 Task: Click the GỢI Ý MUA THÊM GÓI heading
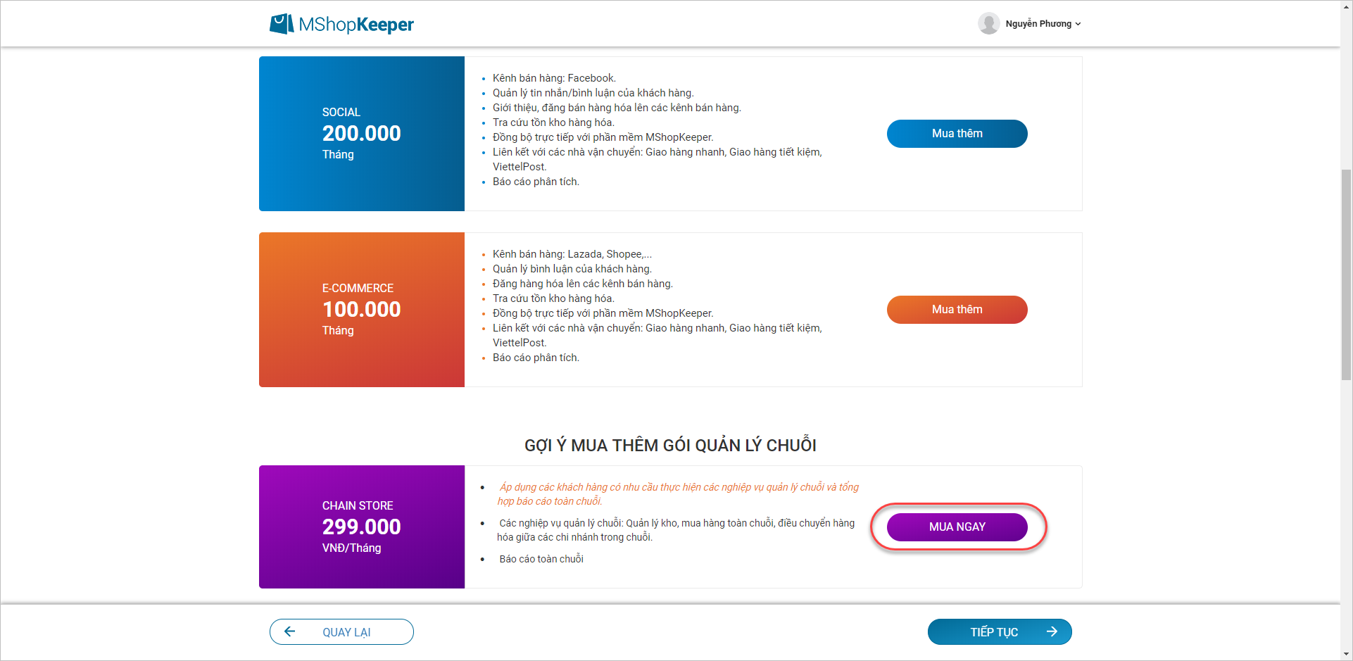tap(670, 445)
